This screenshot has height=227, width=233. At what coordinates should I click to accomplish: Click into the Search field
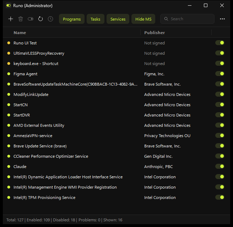(187, 19)
